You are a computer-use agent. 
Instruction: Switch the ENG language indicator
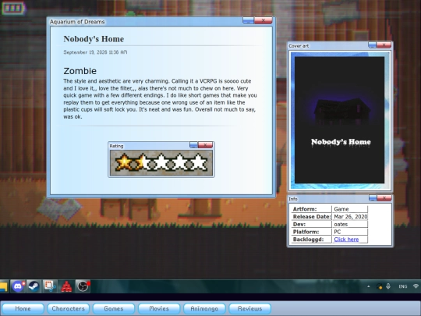[x=403, y=286]
